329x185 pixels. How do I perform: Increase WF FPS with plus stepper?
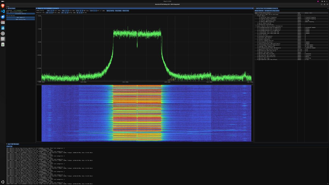click(82, 13)
